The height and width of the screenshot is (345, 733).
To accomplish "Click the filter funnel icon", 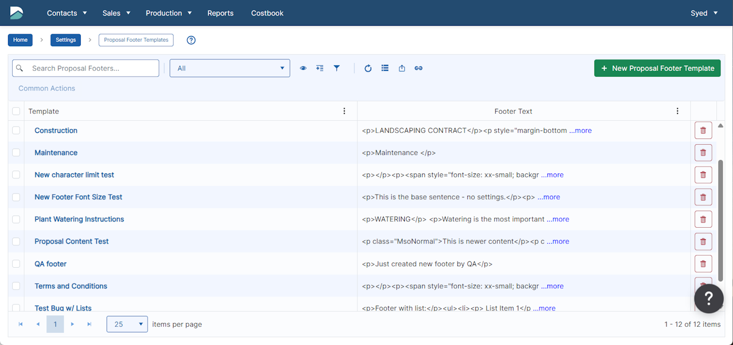I will (337, 68).
